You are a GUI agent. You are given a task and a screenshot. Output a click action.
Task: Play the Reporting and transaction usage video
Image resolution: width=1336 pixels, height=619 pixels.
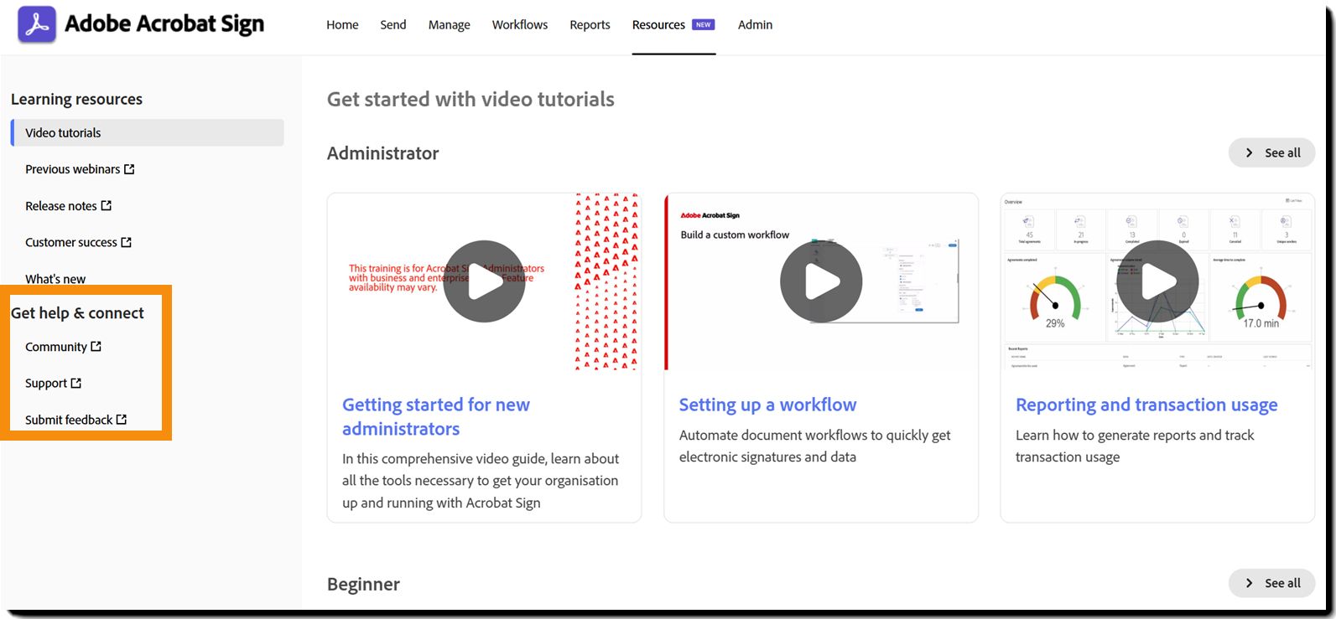1157,281
